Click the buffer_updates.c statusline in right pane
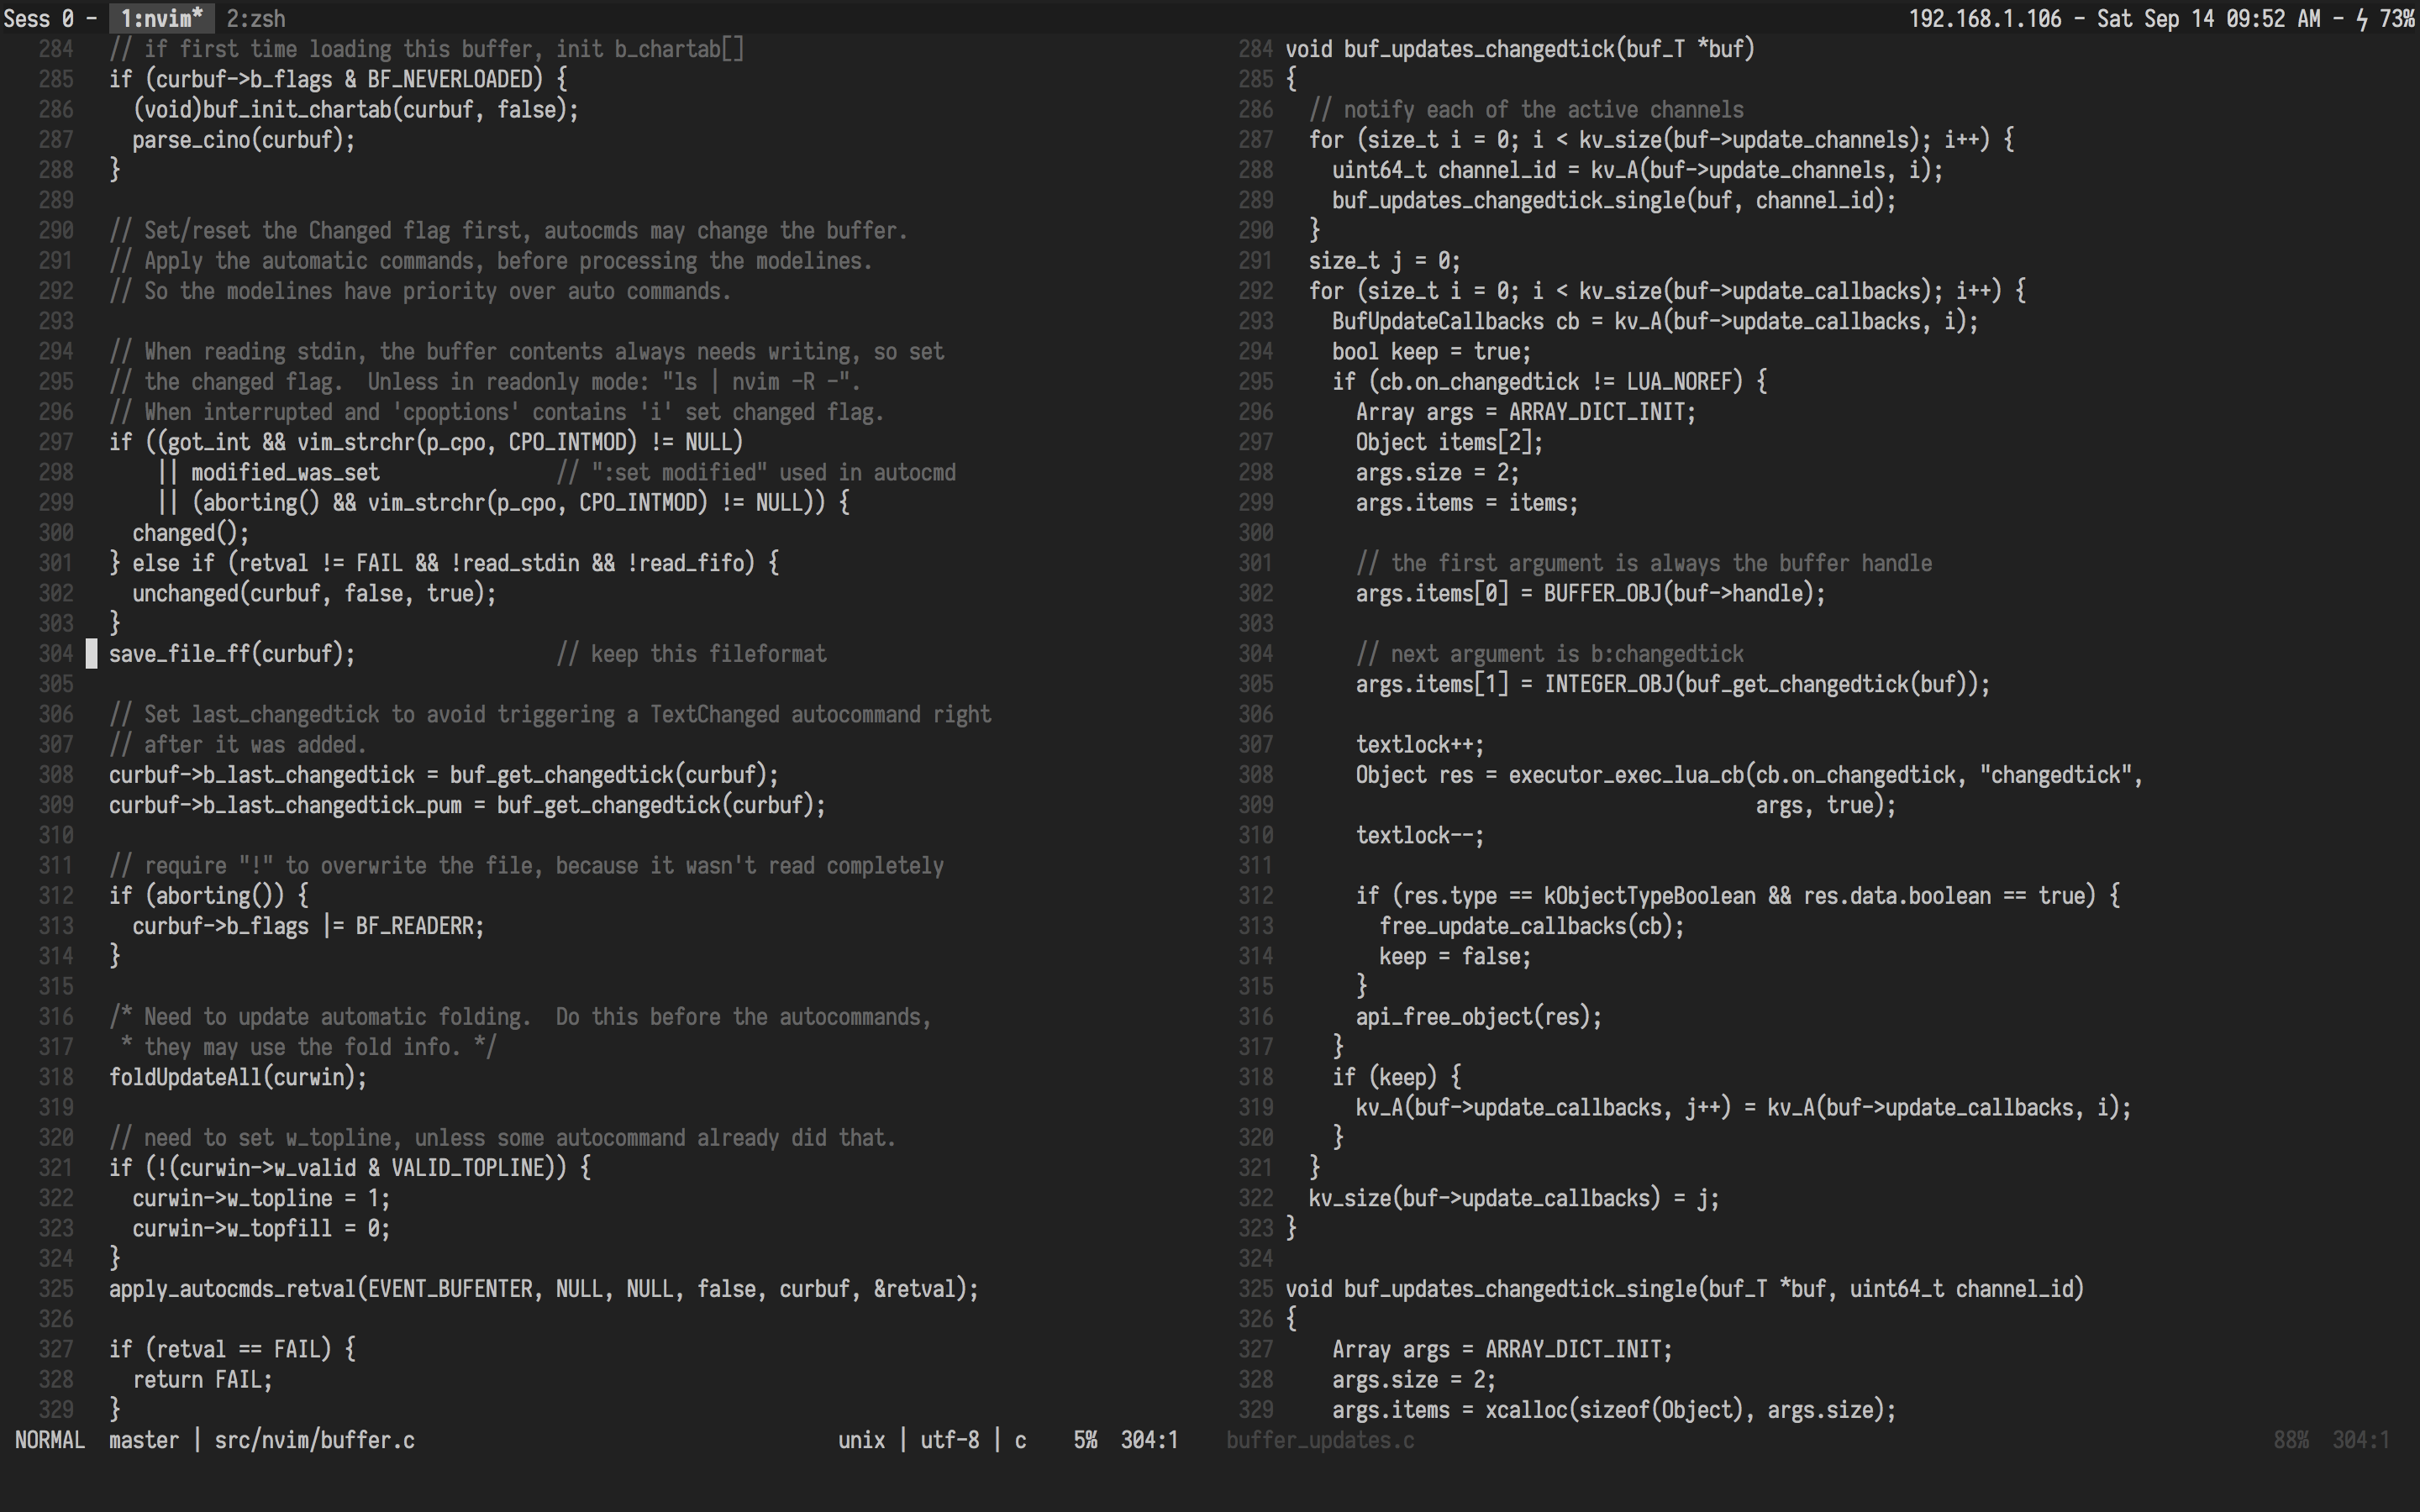Image resolution: width=2420 pixels, height=1512 pixels. (x=1320, y=1440)
